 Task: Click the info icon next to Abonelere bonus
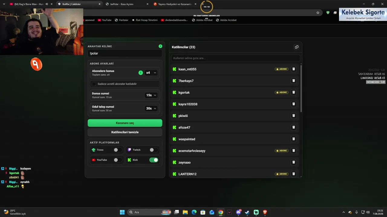click(141, 73)
